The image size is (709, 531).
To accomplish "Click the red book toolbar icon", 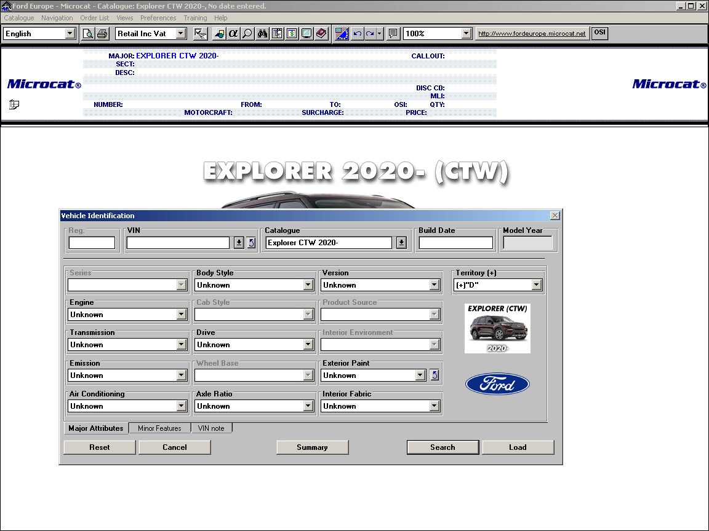I will pyautogui.click(x=321, y=34).
